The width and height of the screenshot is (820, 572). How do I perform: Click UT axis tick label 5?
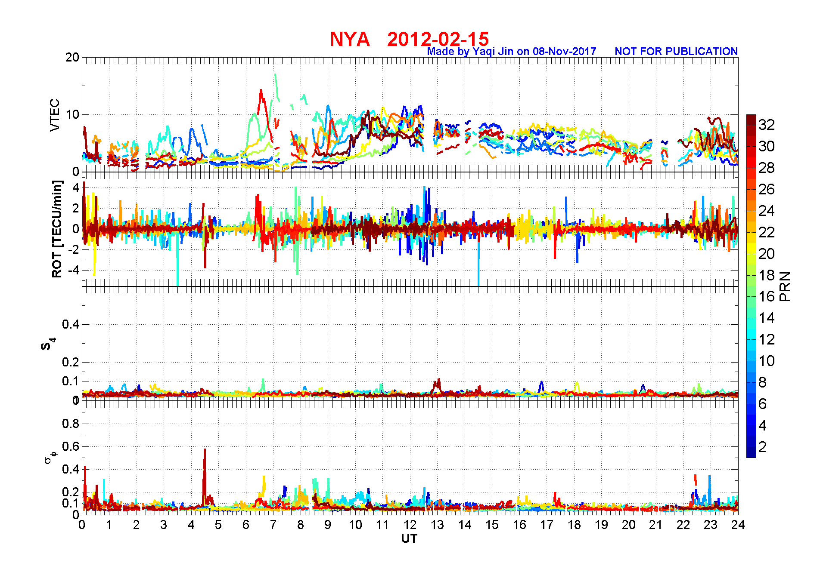[x=218, y=525]
